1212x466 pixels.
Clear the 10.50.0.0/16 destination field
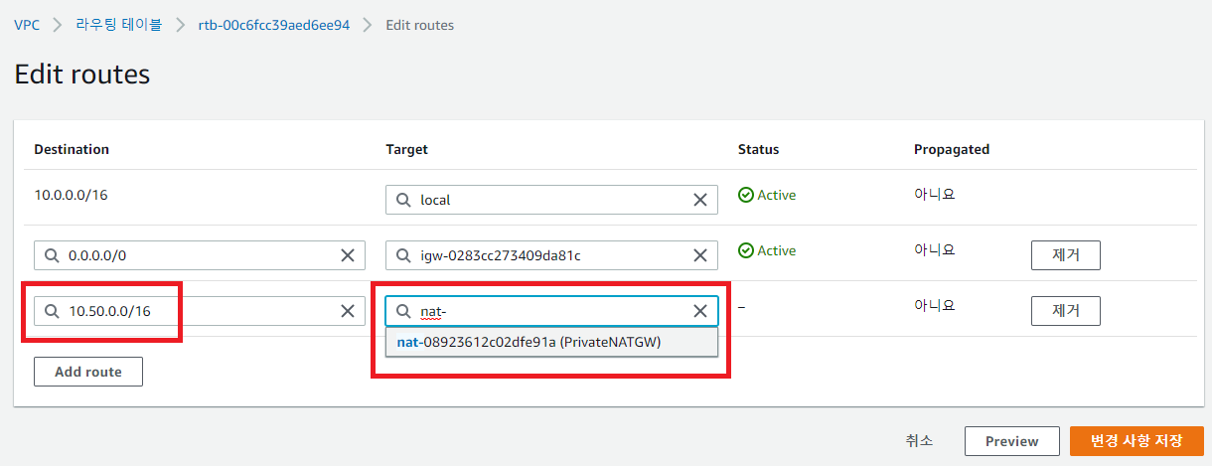(x=348, y=311)
